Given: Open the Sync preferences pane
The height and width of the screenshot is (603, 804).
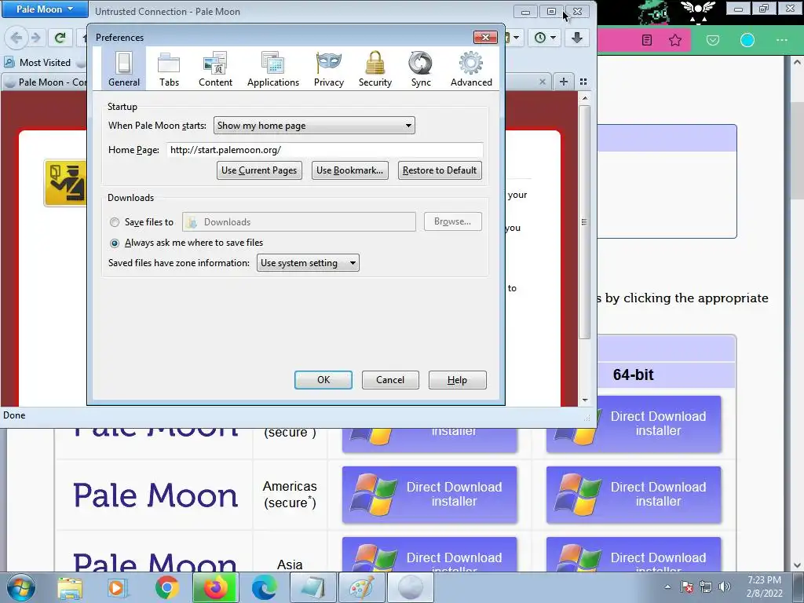Looking at the screenshot, I should (421, 69).
